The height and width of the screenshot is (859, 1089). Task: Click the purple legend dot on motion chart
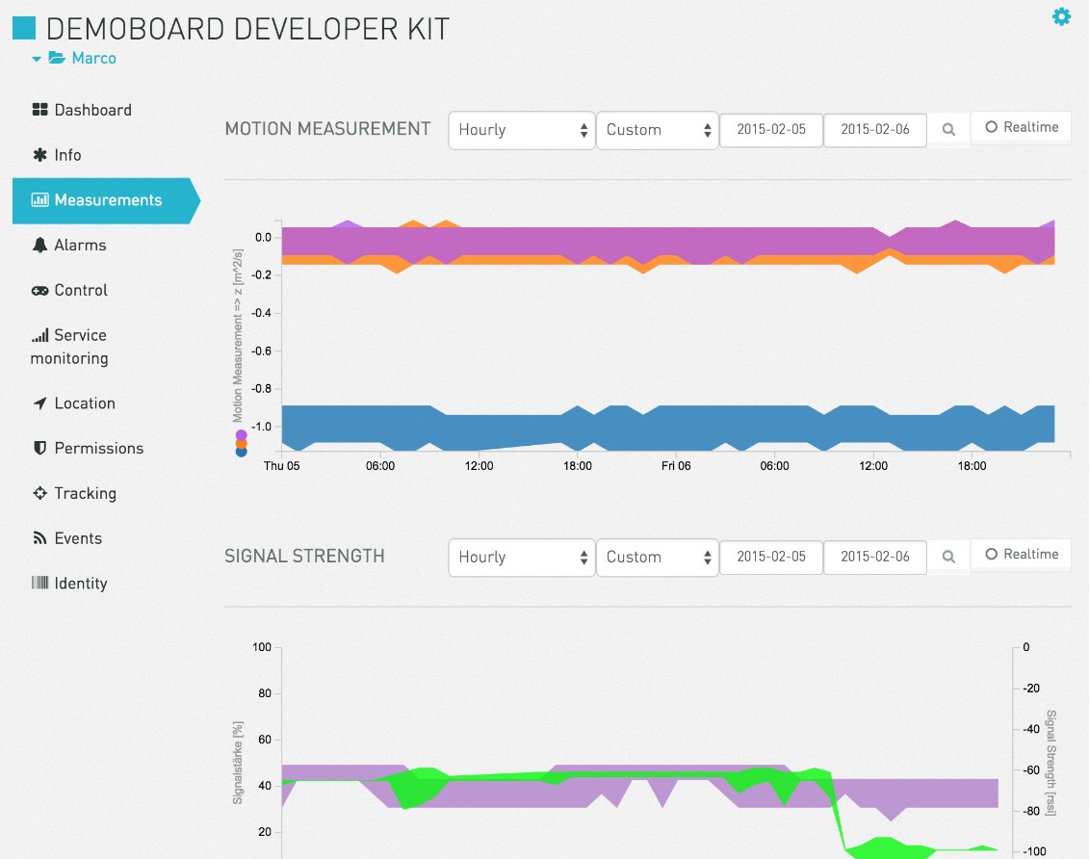point(241,435)
